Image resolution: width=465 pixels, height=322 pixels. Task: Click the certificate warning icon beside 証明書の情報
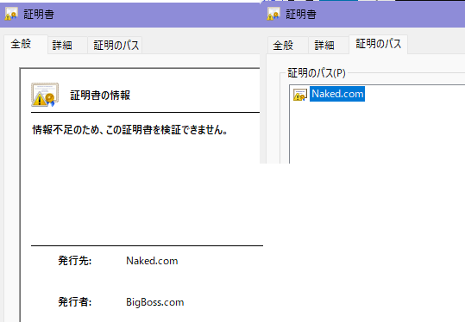pyautogui.click(x=45, y=95)
